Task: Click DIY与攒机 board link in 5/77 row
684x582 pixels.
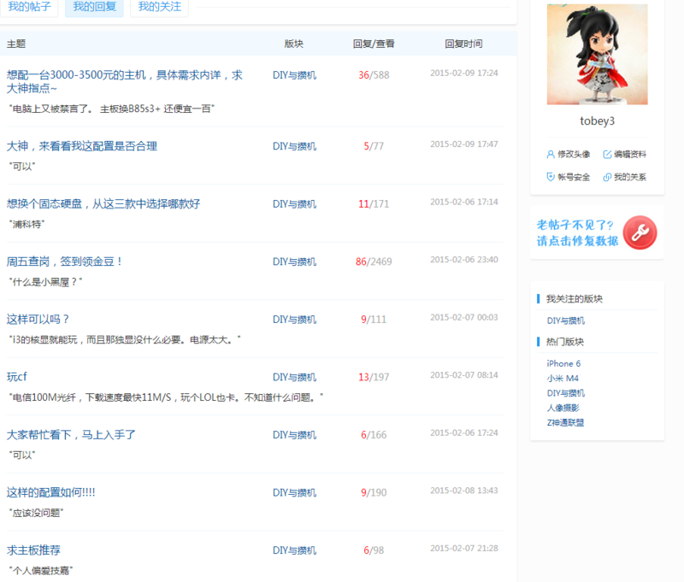Action: tap(294, 146)
